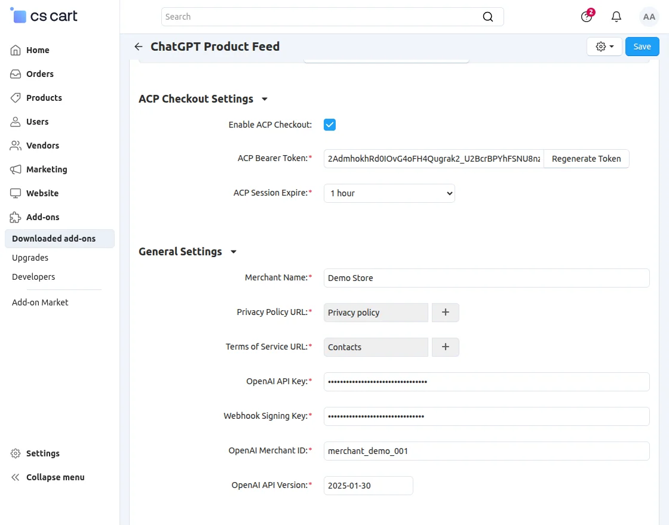Save the ChatGPT Product Feed settings

coord(642,47)
